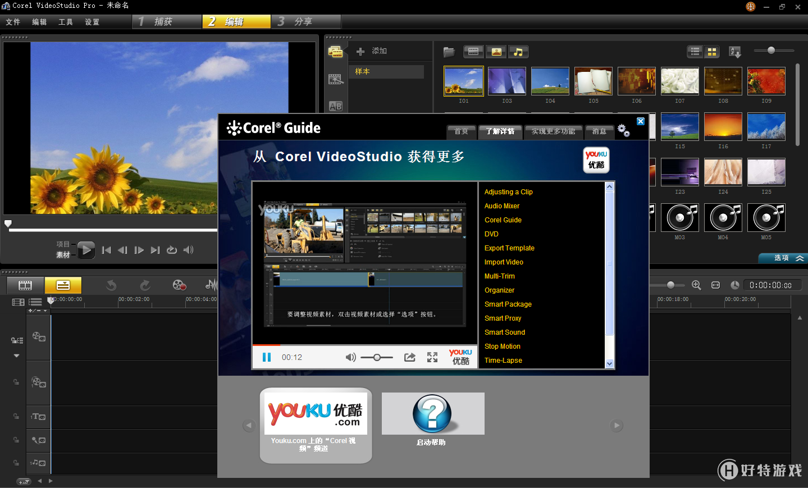Screen dimensions: 808x488
Task: Open 首页 tab in Corel Guide
Action: [462, 131]
